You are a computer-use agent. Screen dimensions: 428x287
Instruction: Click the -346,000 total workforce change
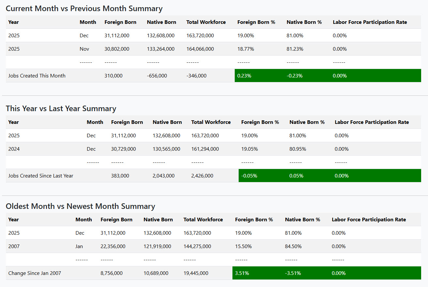coord(197,76)
